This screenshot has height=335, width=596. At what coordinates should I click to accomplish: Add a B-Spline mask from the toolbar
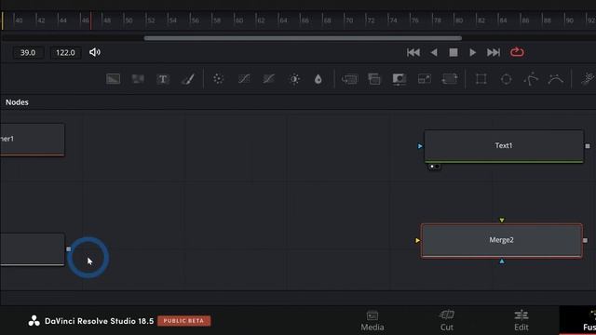(556, 79)
